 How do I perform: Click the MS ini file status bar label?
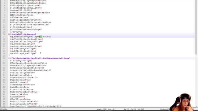[4, 109]
